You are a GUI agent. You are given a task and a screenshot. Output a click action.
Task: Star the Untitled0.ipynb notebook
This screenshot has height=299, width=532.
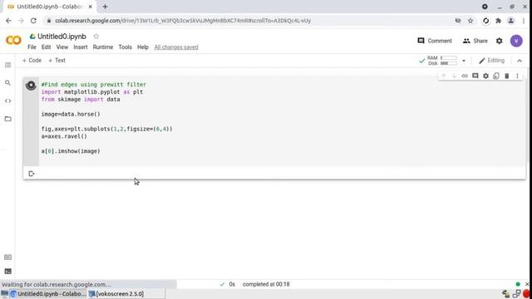(x=96, y=37)
